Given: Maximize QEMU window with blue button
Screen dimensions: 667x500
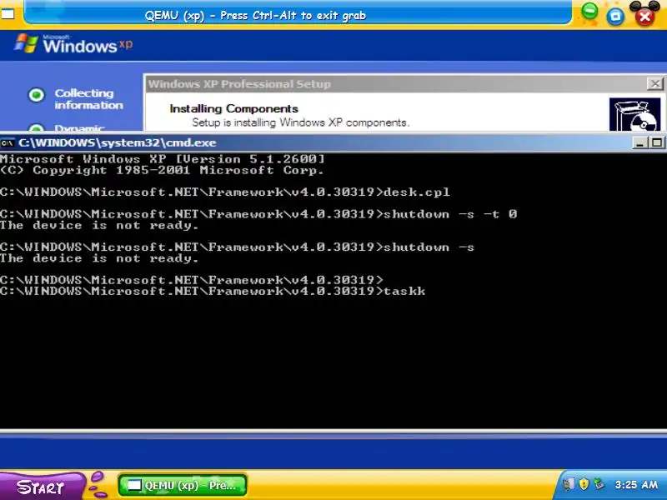Looking at the screenshot, I should [615, 17].
